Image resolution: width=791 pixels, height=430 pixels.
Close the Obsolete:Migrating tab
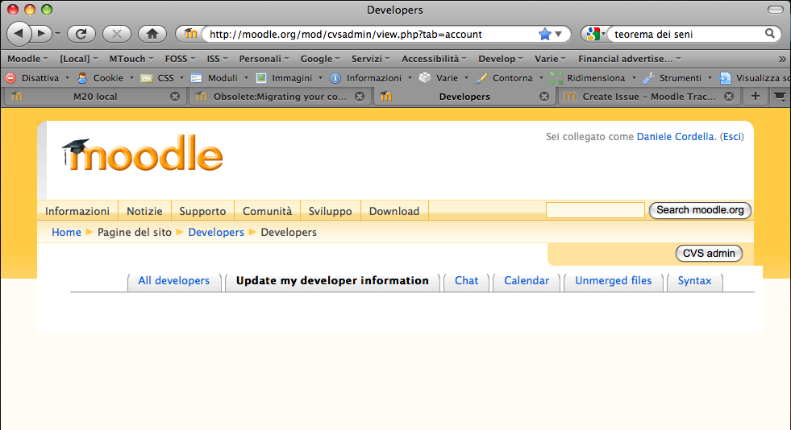(x=360, y=97)
